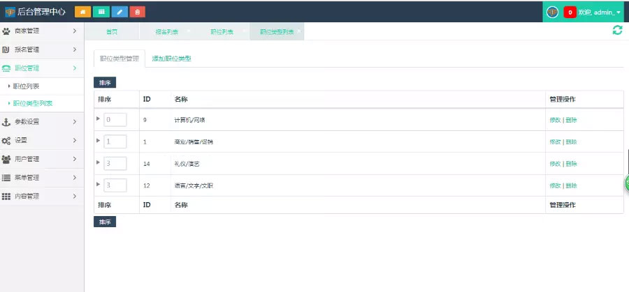Screen dimensions: 629x292
Task: Click 删除 for 计算机/网络
Action: tap(571, 120)
